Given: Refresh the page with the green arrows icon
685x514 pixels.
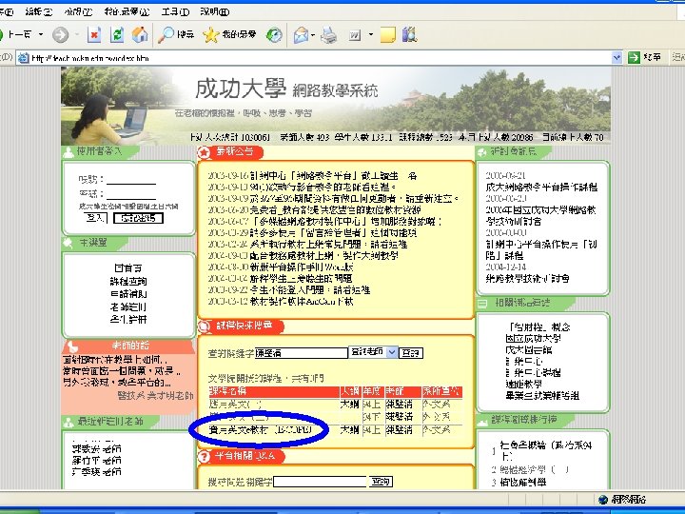Looking at the screenshot, I should pyautogui.click(x=117, y=34).
